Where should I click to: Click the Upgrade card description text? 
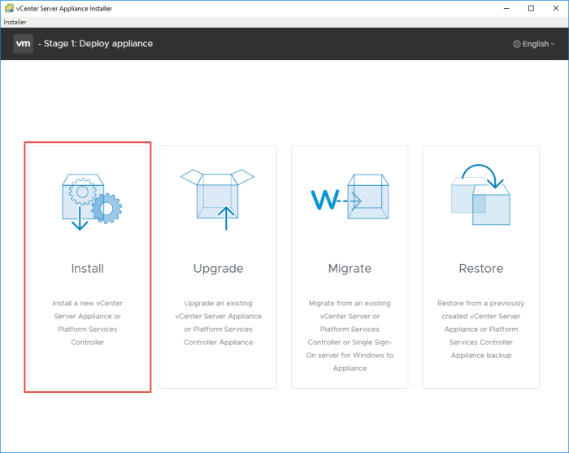point(218,322)
